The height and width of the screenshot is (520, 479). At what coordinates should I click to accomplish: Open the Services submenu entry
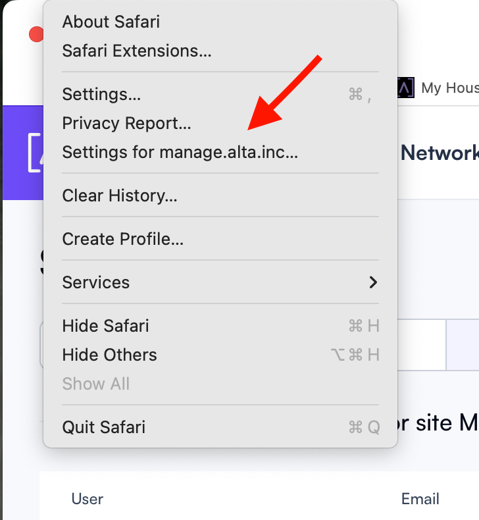coord(220,282)
